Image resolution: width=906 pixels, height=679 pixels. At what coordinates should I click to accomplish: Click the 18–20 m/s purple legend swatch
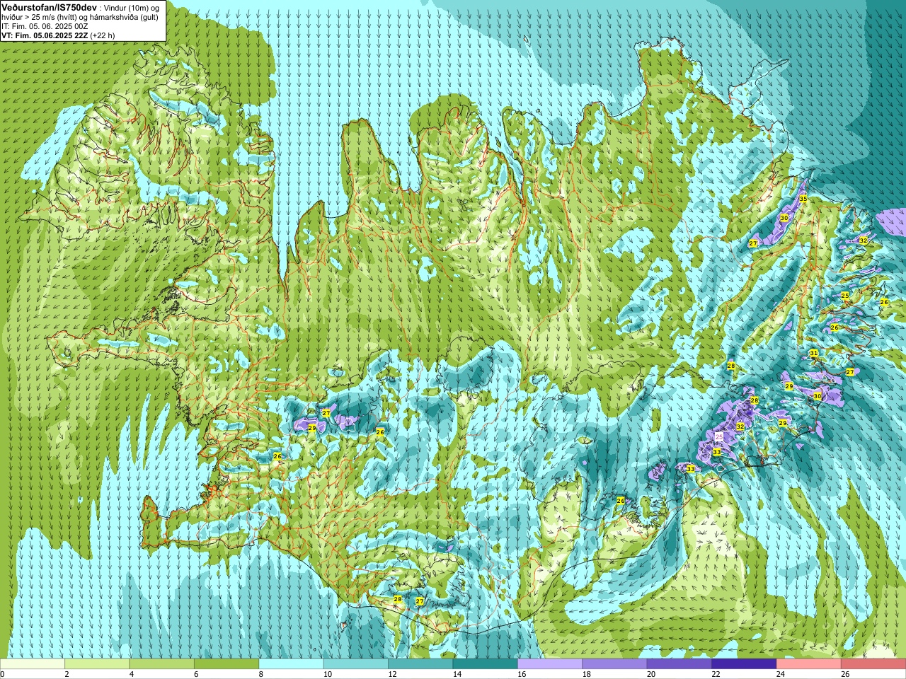(615, 664)
